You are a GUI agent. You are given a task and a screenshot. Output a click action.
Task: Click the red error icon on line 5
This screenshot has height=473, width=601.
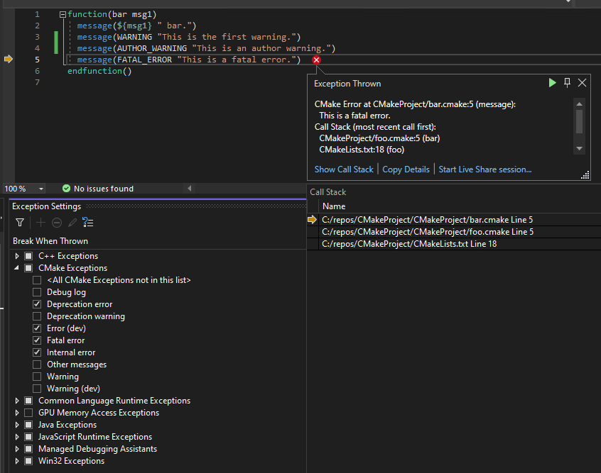click(x=316, y=60)
